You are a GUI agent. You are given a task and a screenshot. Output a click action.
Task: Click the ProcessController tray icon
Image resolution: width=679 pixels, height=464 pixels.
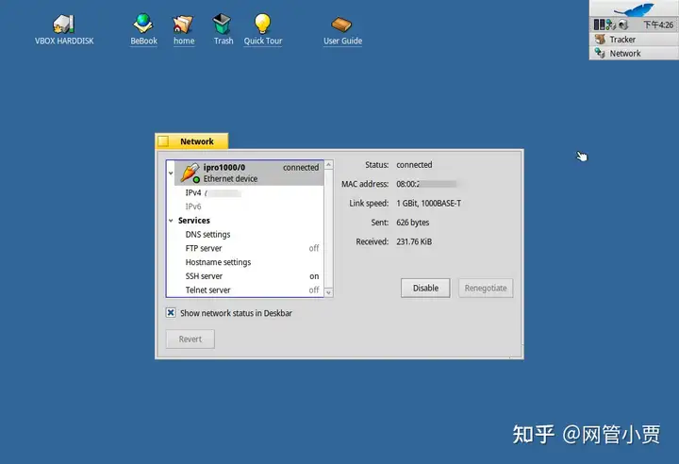[x=600, y=25]
